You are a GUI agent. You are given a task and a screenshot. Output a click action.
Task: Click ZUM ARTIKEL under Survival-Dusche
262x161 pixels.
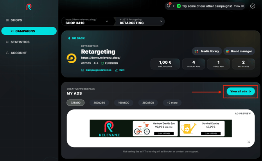(x=211, y=133)
